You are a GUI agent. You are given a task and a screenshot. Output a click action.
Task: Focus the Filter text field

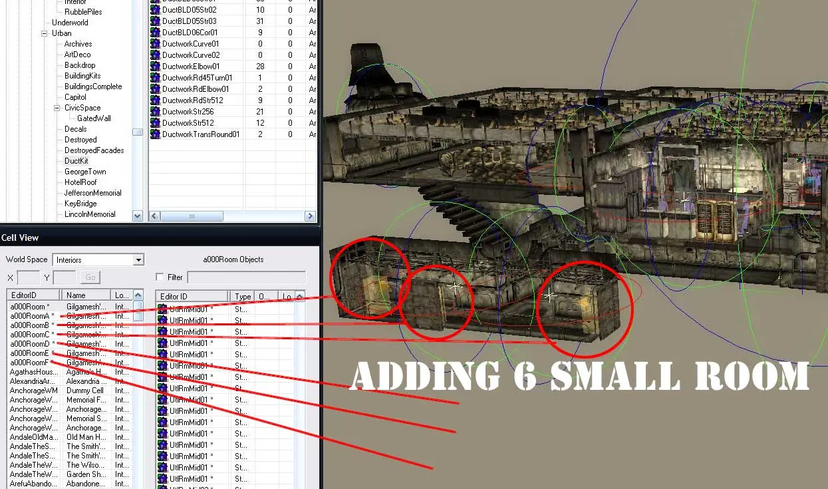pyautogui.click(x=247, y=277)
